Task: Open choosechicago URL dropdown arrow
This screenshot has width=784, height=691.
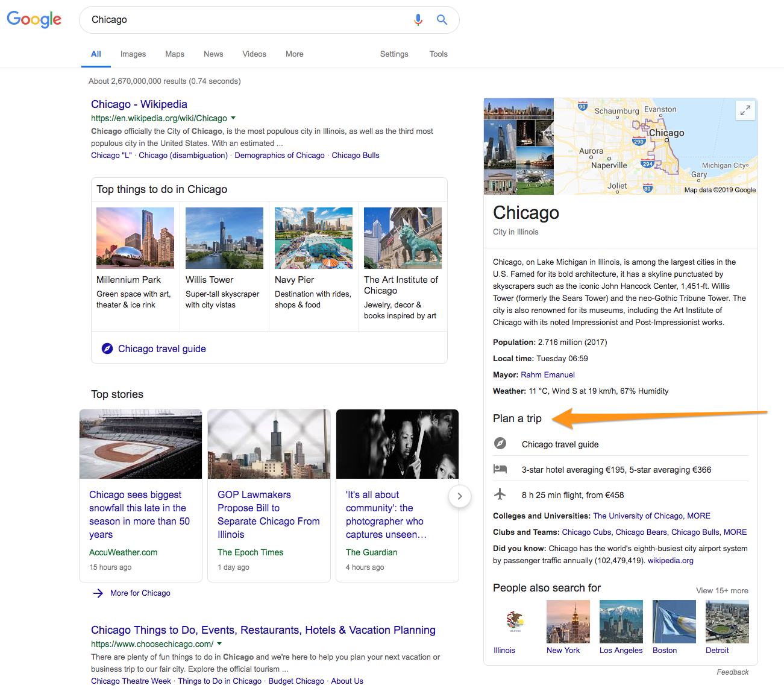Action: pos(219,644)
